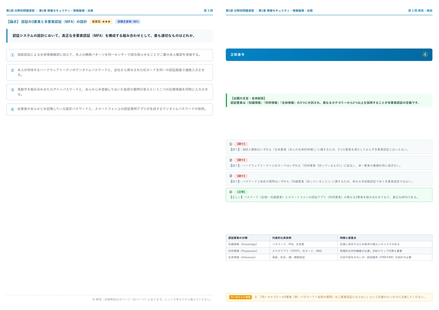Click the circled ② icon in the question choices
Viewport: 439px width, 310px height.
click(12, 70)
